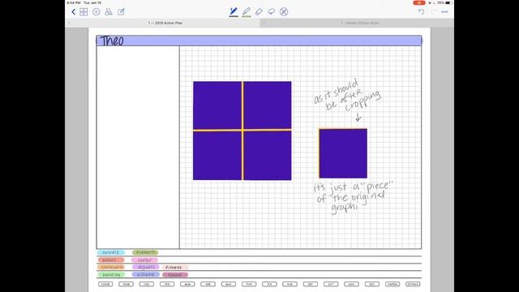This screenshot has width=519, height=292.
Task: Jump to the EXTRAS page tab
Action: point(413,284)
